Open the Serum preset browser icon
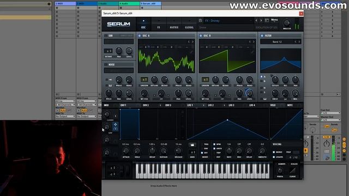Image resolution: width=349 pixels, height=196 pixels. (x=267, y=21)
